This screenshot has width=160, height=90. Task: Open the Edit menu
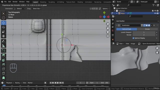point(9,2)
